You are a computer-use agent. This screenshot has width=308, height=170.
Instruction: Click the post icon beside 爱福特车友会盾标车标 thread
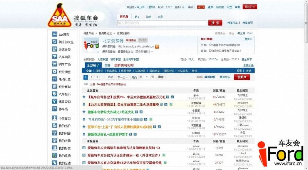coord(84,148)
